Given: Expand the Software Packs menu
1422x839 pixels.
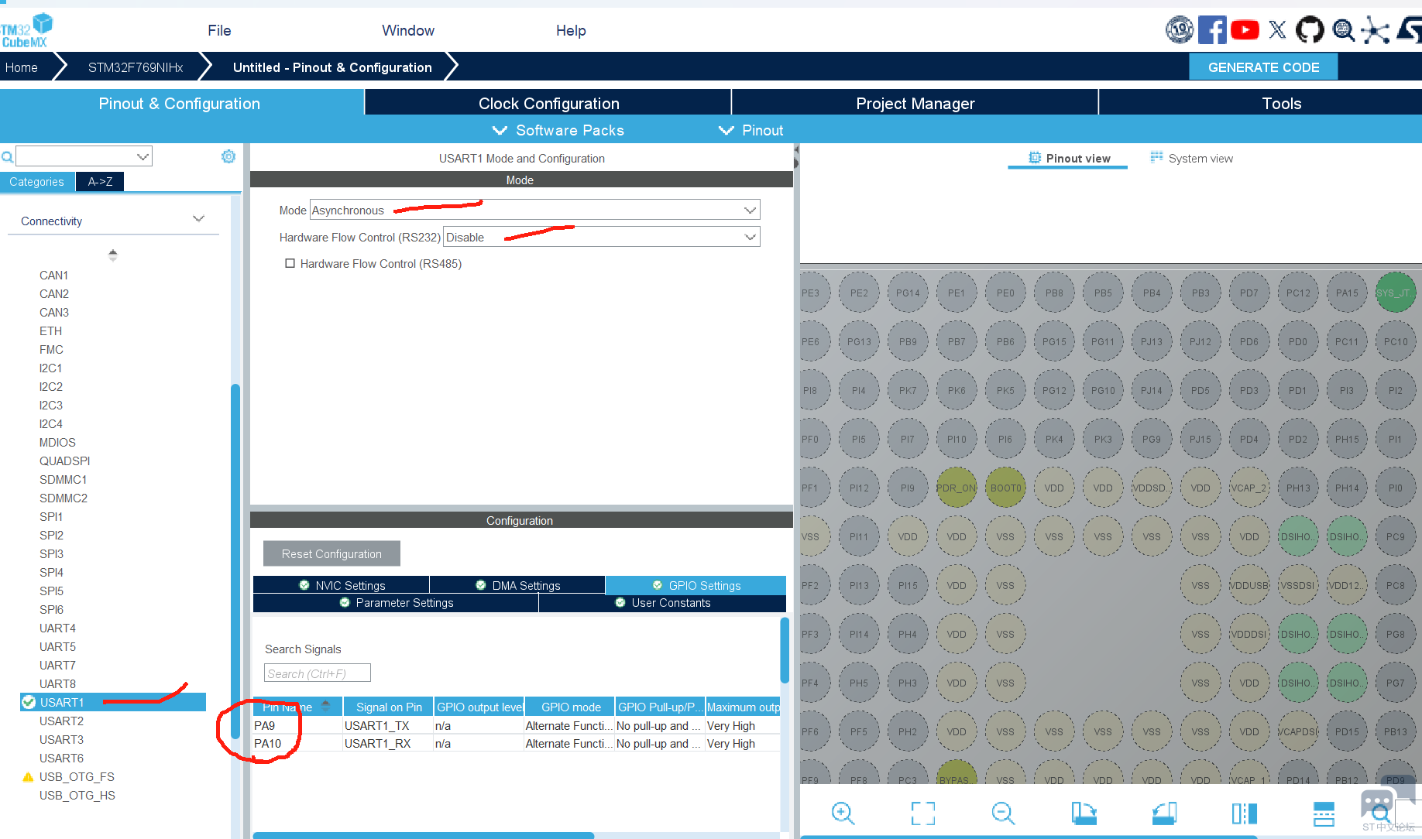Looking at the screenshot, I should point(558,130).
